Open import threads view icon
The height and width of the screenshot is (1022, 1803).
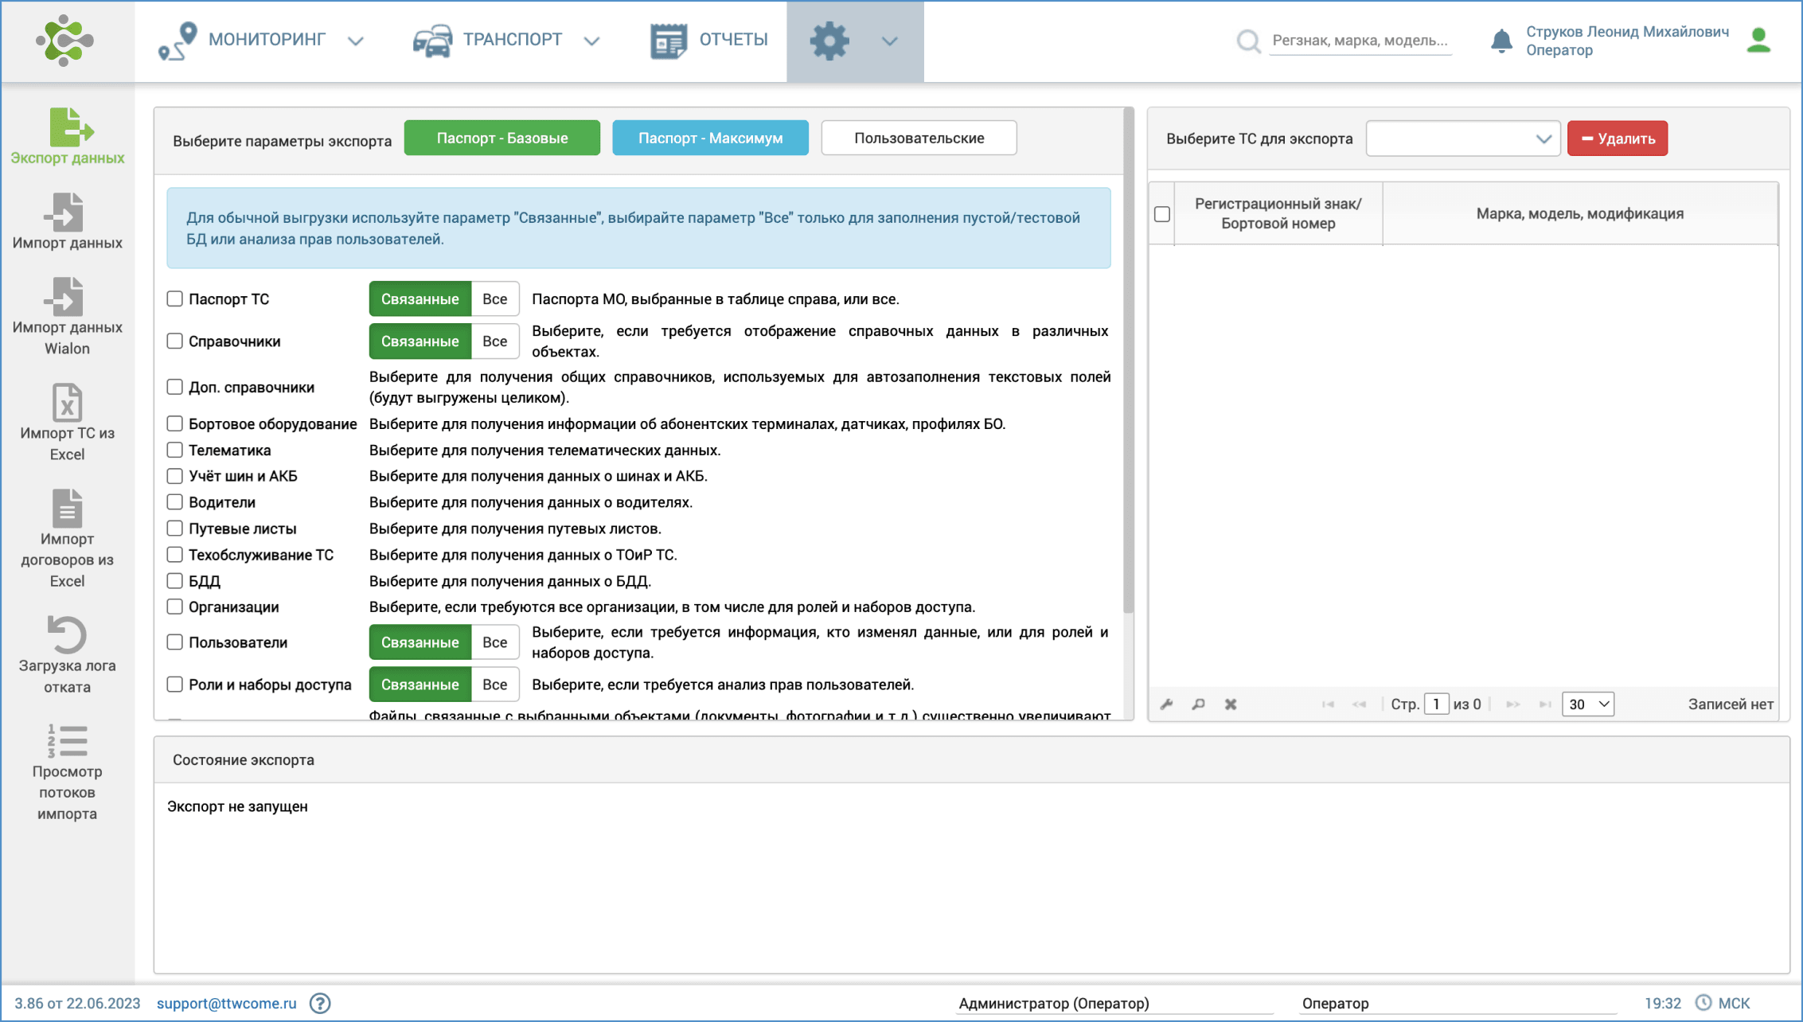tap(67, 741)
